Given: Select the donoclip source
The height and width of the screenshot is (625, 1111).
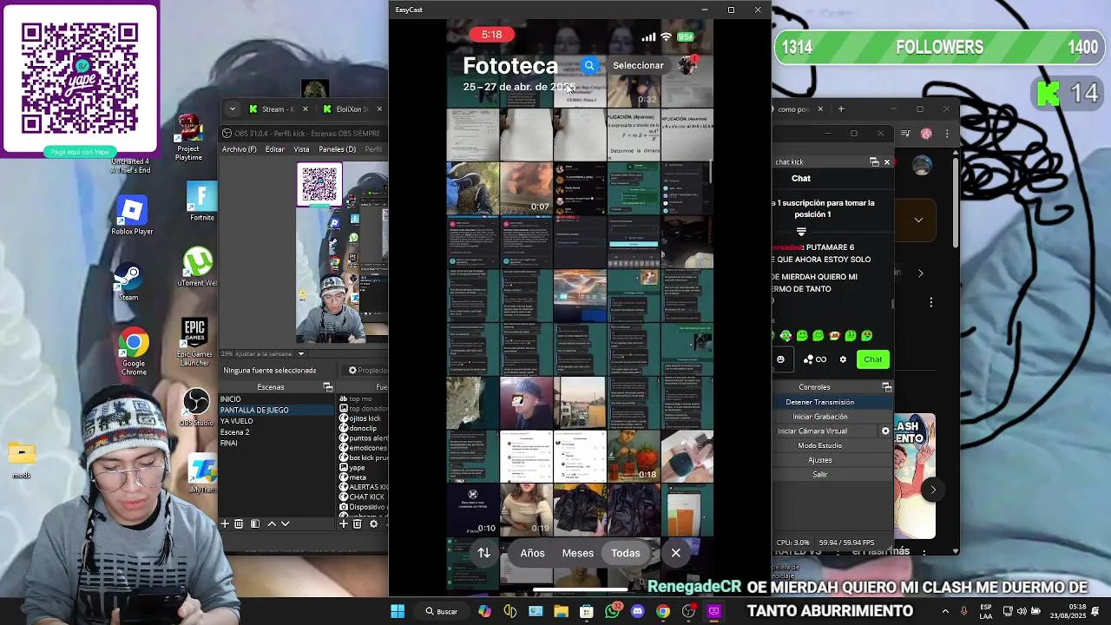Looking at the screenshot, I should (363, 429).
